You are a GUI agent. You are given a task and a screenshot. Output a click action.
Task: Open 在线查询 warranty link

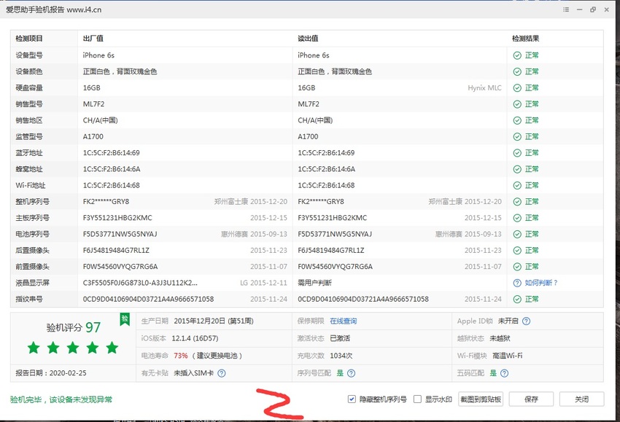[344, 321]
